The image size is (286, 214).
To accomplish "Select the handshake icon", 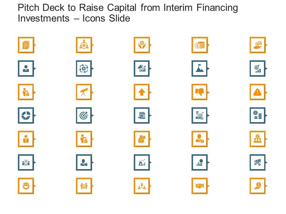I will point(200,186).
